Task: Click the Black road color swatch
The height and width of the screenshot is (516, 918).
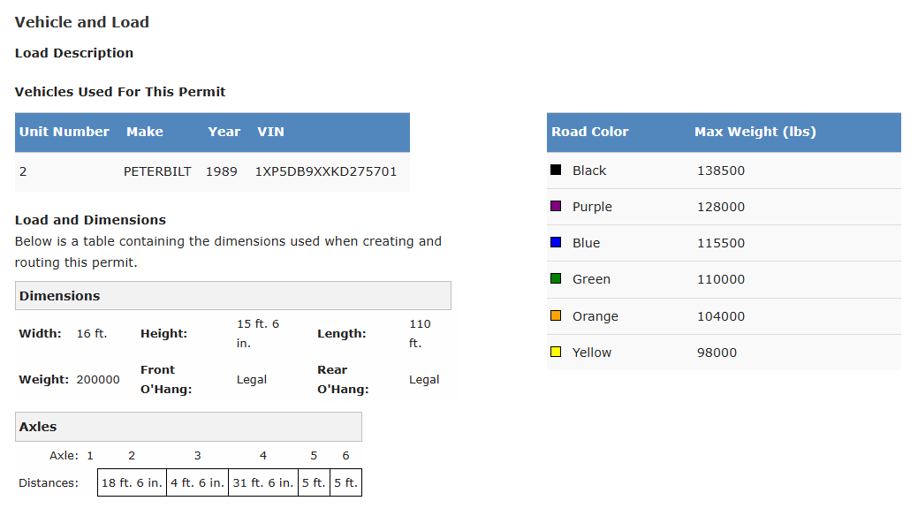Action: tap(556, 171)
